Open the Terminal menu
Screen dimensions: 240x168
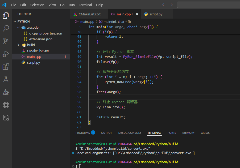(85, 5)
